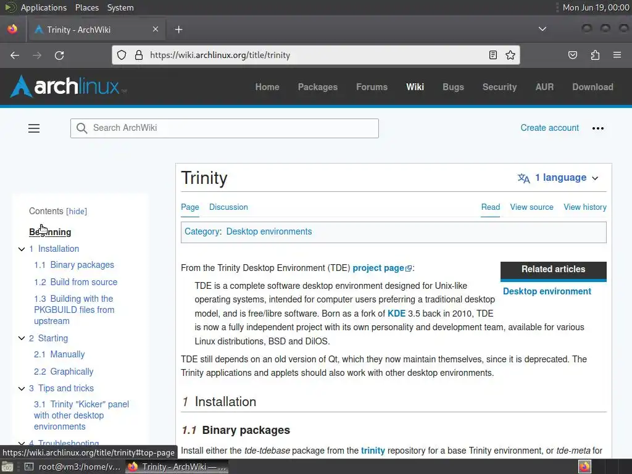632x474 pixels.
Task: Hide the Contents sidebar
Action: pos(77,211)
